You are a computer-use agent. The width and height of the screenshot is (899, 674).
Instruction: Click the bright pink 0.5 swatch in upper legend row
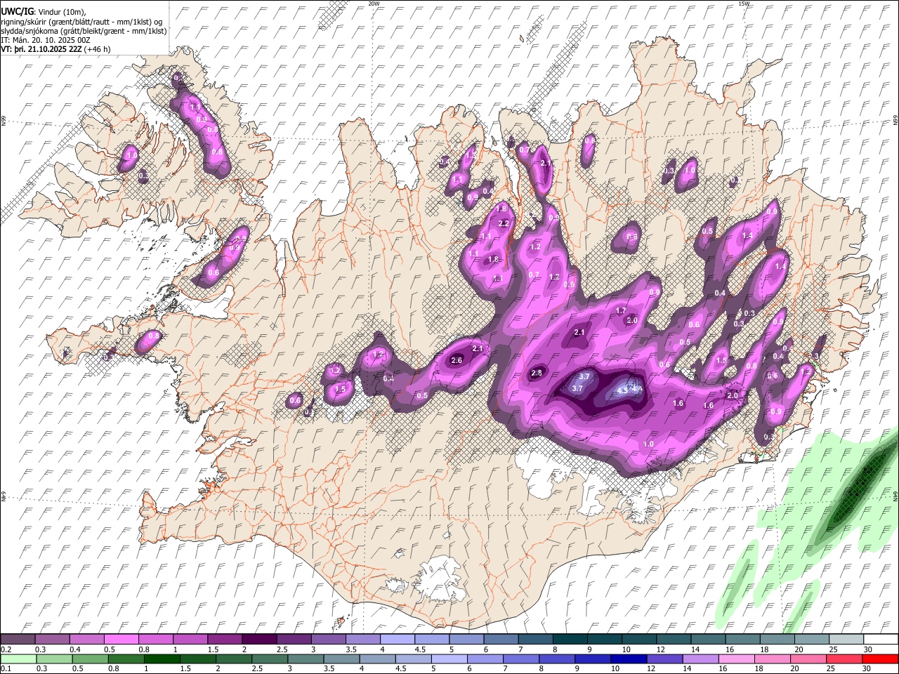pos(121,639)
